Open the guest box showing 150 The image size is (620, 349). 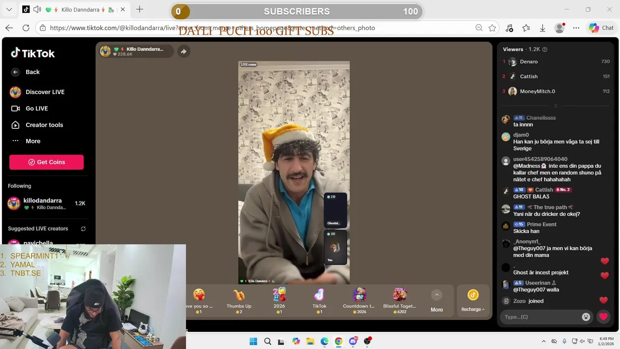point(335,210)
